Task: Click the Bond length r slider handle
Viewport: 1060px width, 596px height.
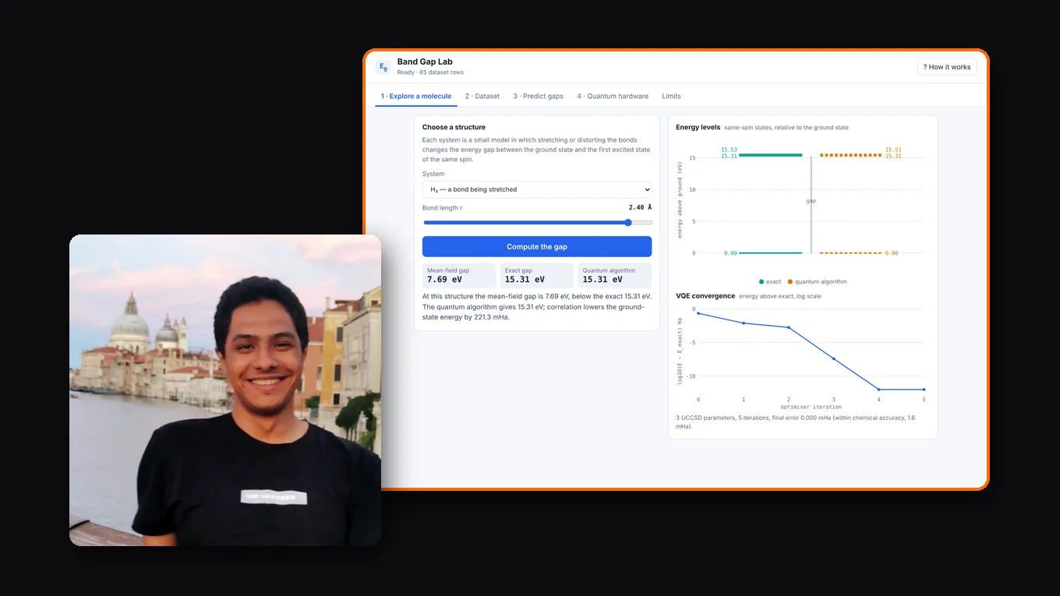Action: pos(628,223)
